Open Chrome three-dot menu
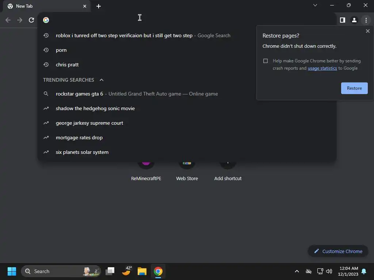 pyautogui.click(x=366, y=20)
